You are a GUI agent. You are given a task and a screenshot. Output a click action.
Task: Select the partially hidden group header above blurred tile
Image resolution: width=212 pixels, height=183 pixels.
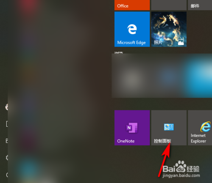pos(119,52)
